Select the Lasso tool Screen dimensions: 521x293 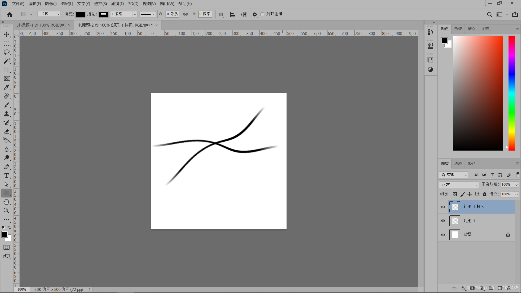[x=7, y=52]
